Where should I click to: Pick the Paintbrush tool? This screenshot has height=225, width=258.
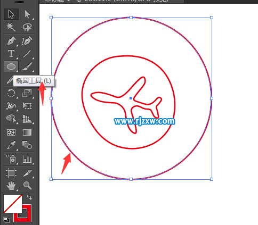coord(27,66)
